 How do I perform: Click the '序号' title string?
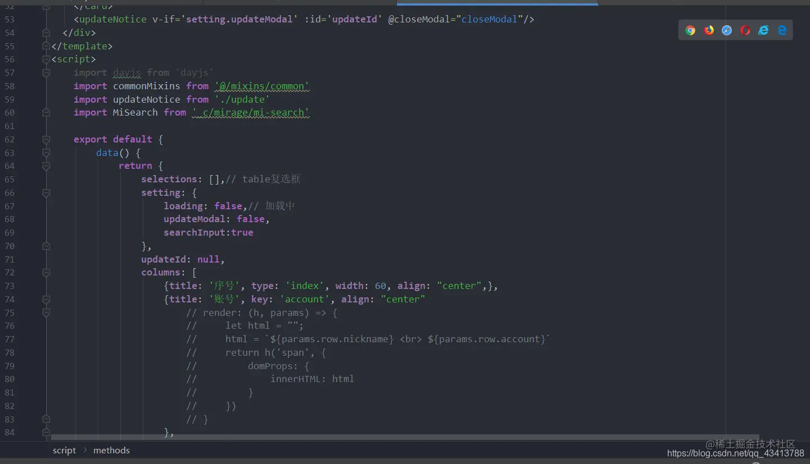(x=224, y=286)
